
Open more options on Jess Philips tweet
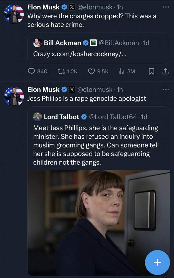pos(166,90)
